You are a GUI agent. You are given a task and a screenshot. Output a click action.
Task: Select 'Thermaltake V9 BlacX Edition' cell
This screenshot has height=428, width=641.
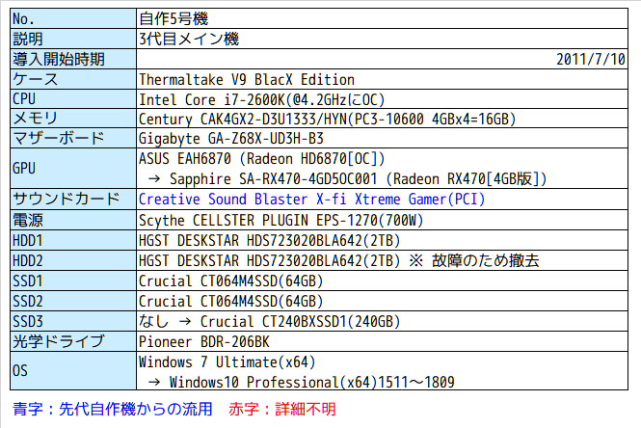(382, 79)
